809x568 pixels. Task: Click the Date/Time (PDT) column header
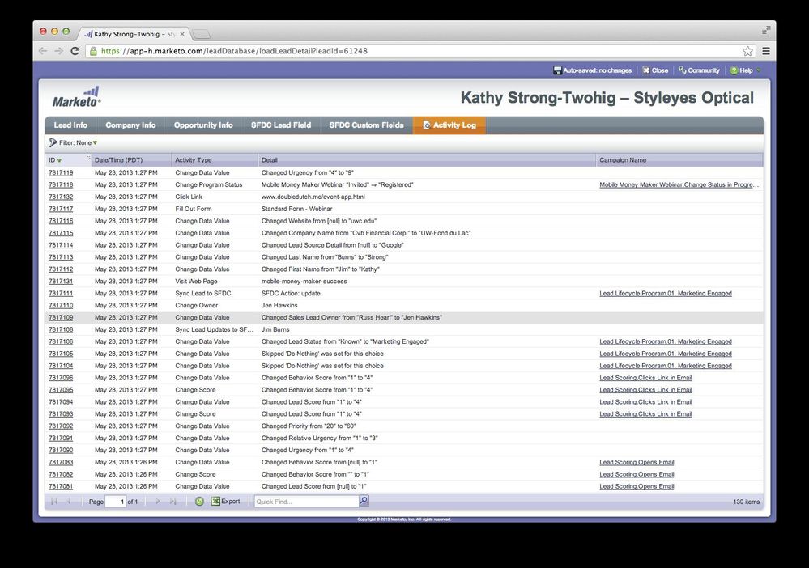coord(131,160)
